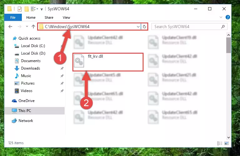This screenshot has width=240, height=156.
Task: Click the Quick access star icon
Action: click(15, 38)
